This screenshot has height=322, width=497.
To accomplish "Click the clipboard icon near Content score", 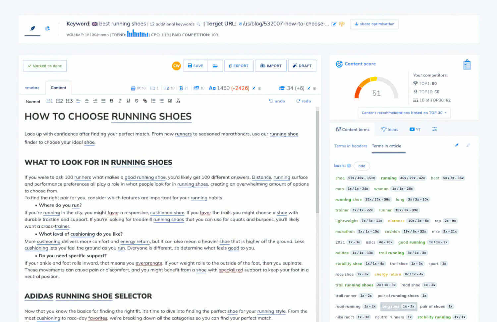I will tap(467, 64).
